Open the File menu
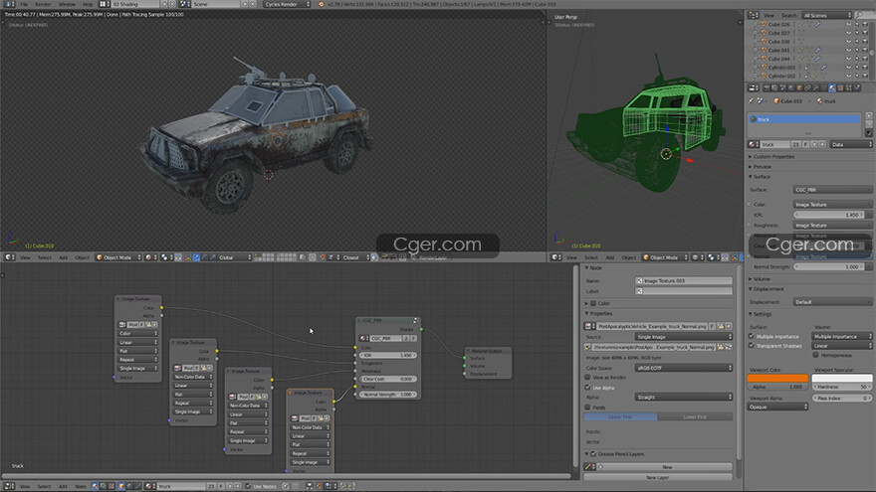The image size is (876, 492). (x=24, y=4)
